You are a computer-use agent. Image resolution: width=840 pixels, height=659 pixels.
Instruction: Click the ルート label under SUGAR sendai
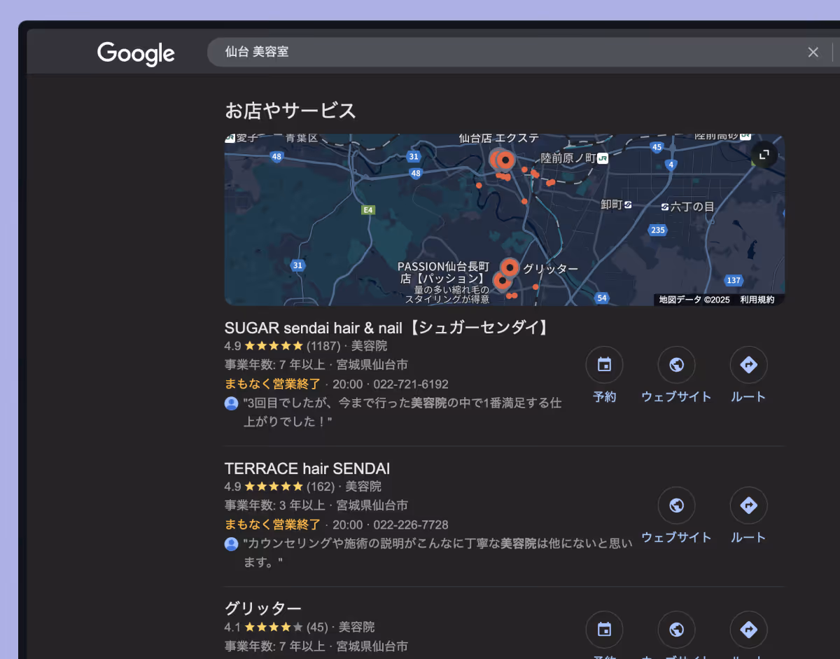(748, 397)
